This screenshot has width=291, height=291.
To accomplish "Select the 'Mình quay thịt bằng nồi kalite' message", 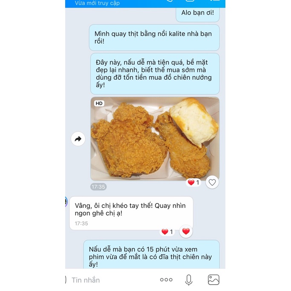I will click(x=154, y=37).
